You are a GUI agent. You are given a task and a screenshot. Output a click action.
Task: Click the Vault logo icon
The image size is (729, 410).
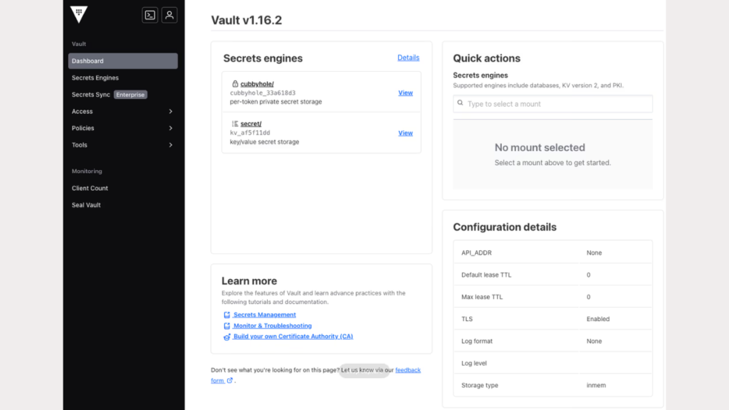80,14
